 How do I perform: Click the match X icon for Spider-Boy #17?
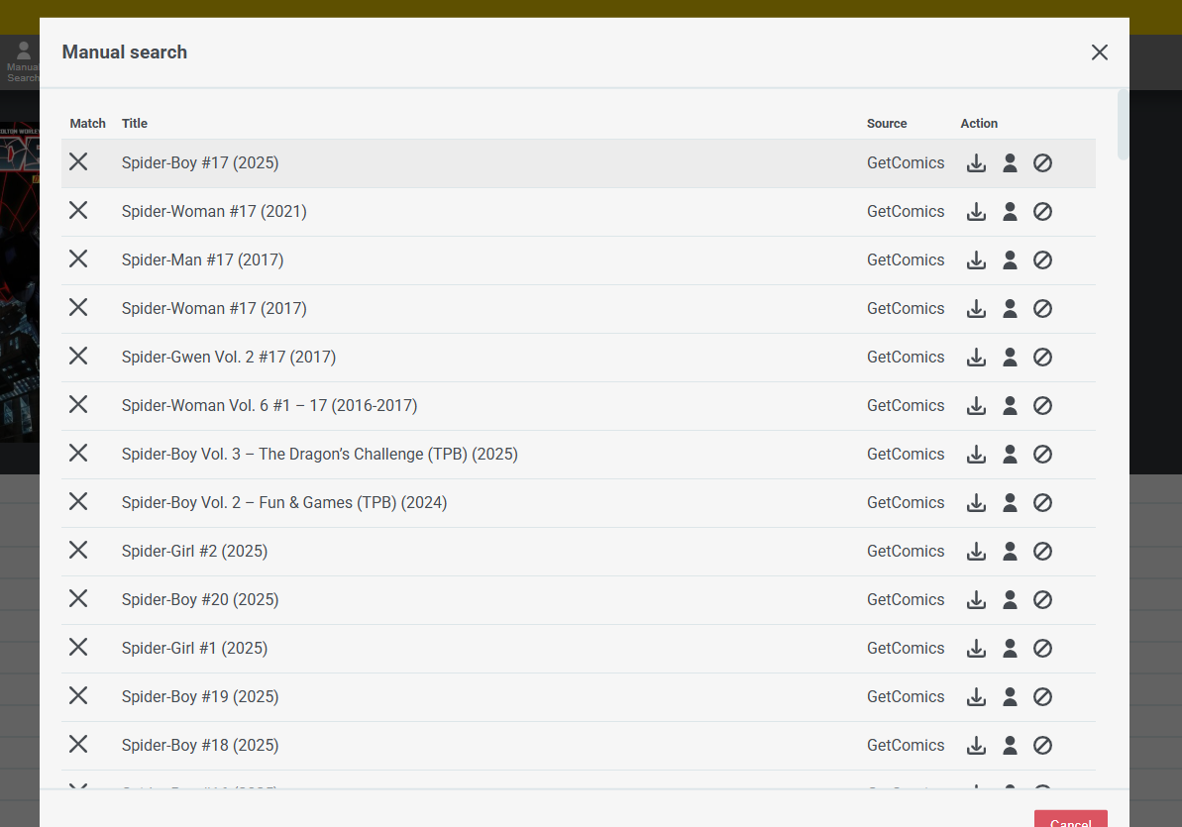pyautogui.click(x=78, y=162)
